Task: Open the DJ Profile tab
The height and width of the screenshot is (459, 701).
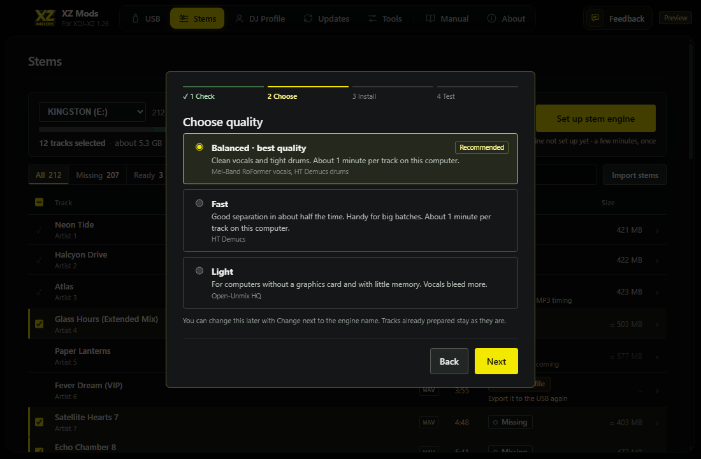Action: 260,18
